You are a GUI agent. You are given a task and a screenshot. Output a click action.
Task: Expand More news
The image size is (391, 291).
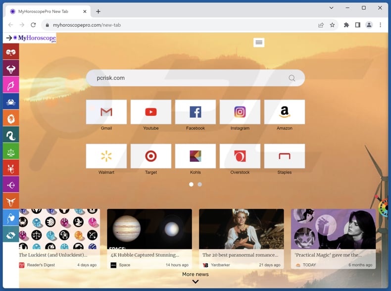(195, 274)
